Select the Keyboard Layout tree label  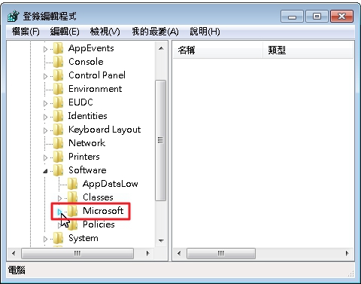(105, 130)
